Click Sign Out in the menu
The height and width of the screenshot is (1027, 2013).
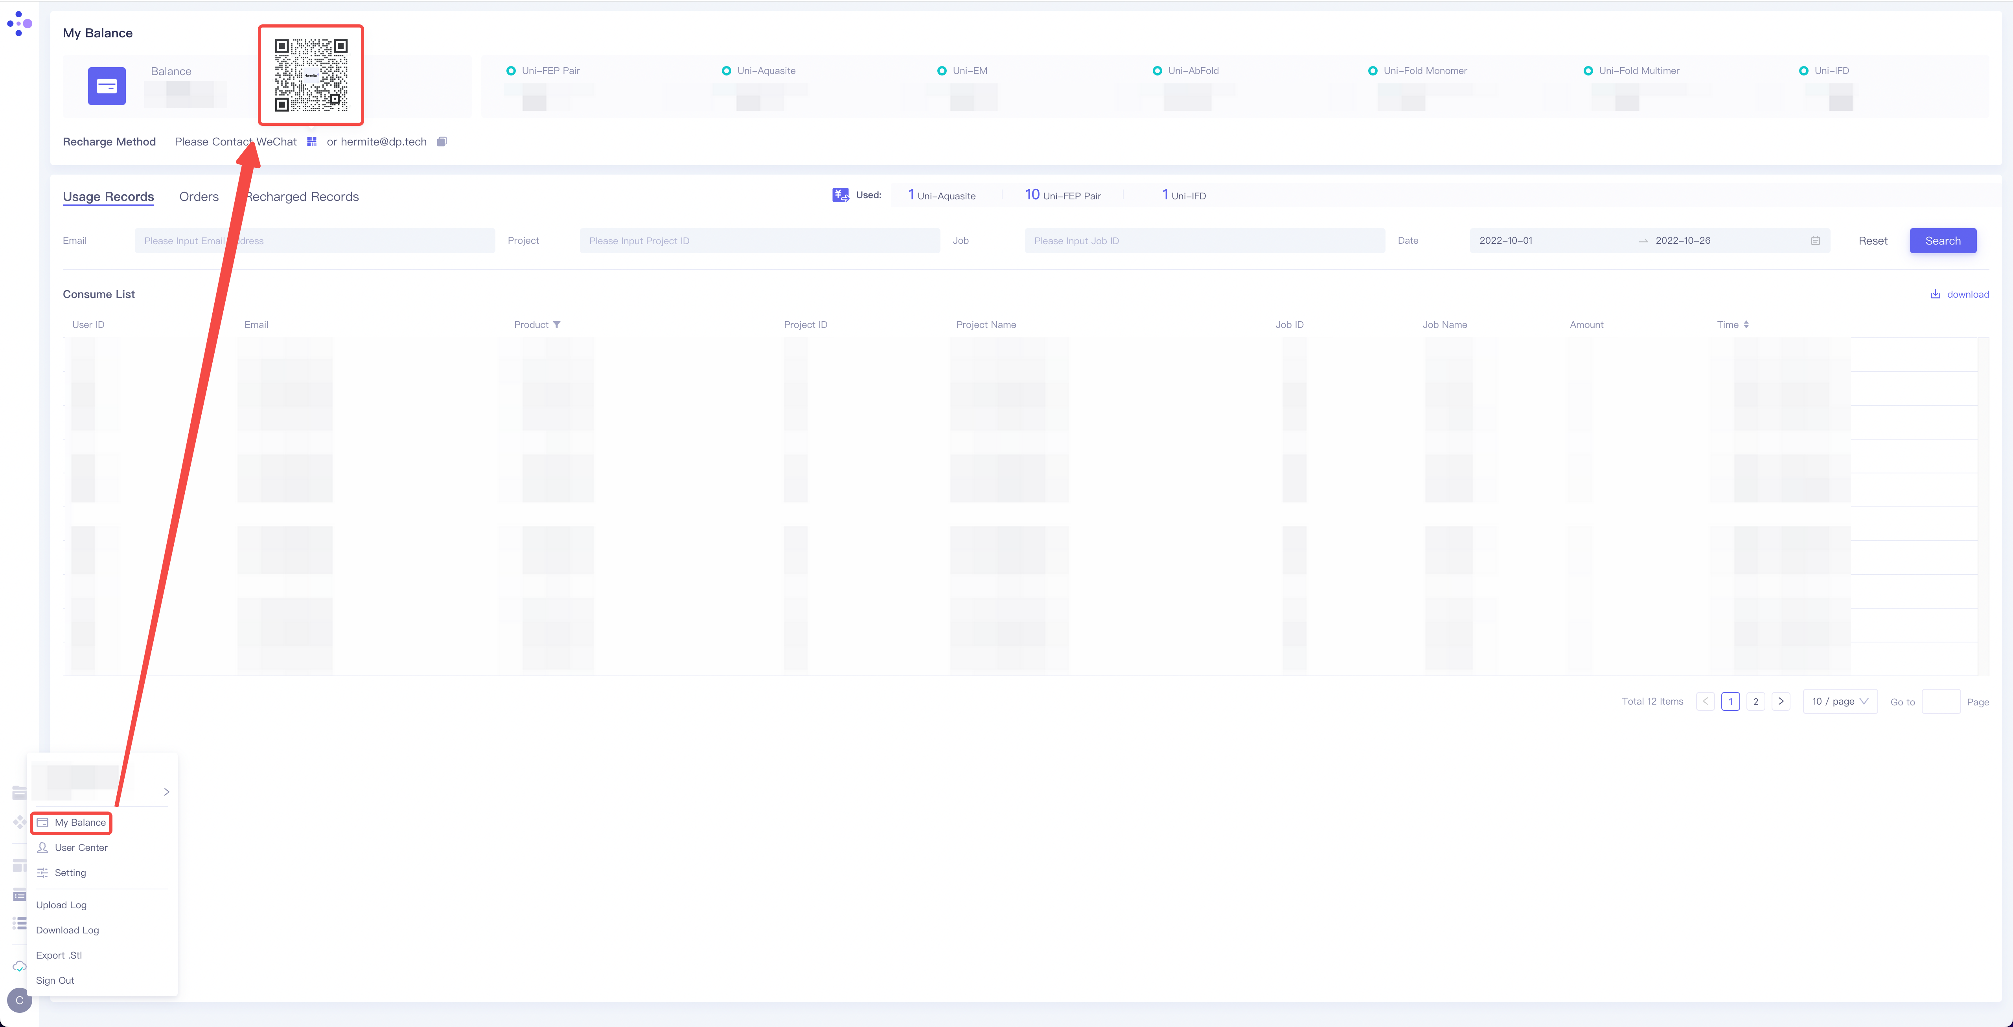click(x=55, y=981)
